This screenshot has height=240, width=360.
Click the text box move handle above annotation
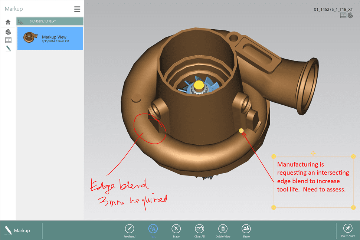point(313,153)
